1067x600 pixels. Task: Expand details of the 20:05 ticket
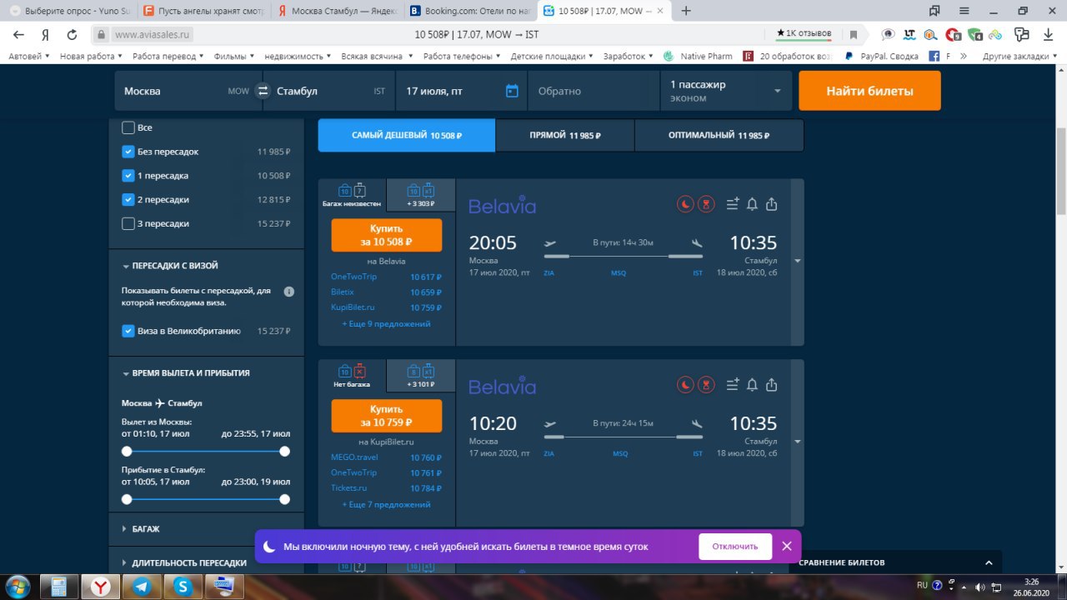tap(798, 261)
